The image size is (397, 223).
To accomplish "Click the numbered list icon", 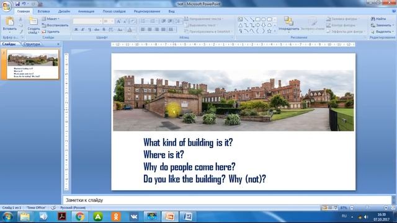I will pyautogui.click(x=153, y=21).
